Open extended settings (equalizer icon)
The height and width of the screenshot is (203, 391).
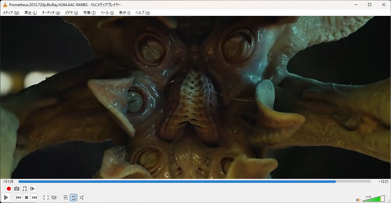[x=54, y=198]
